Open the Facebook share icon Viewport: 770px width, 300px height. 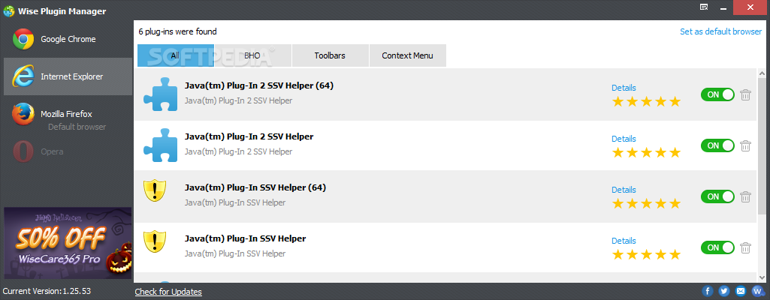[x=708, y=291]
